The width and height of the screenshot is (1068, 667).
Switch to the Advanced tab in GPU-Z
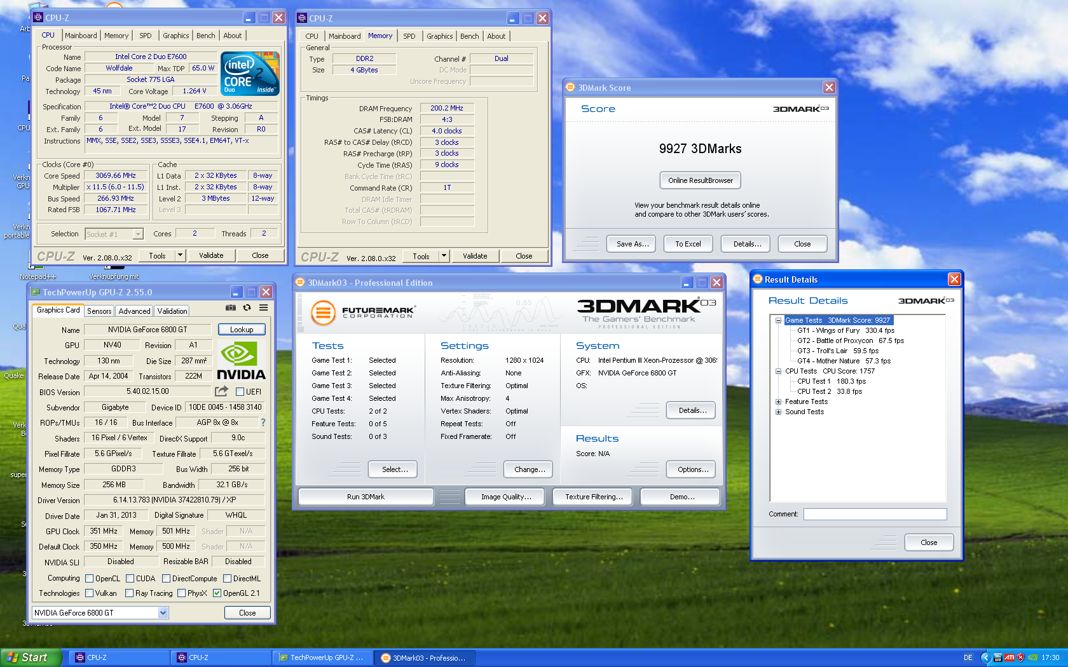pyautogui.click(x=134, y=311)
